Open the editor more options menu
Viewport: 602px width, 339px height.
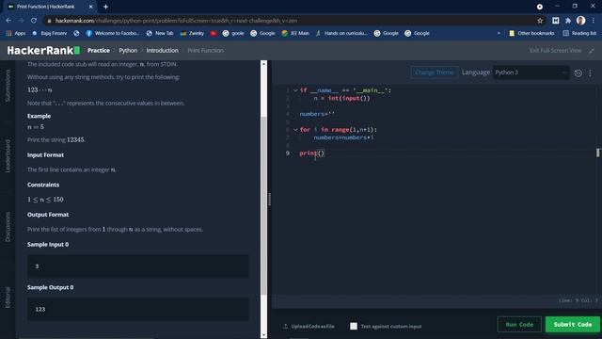(591, 73)
